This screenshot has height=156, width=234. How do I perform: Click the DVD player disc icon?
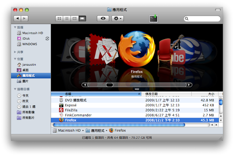[61, 100]
